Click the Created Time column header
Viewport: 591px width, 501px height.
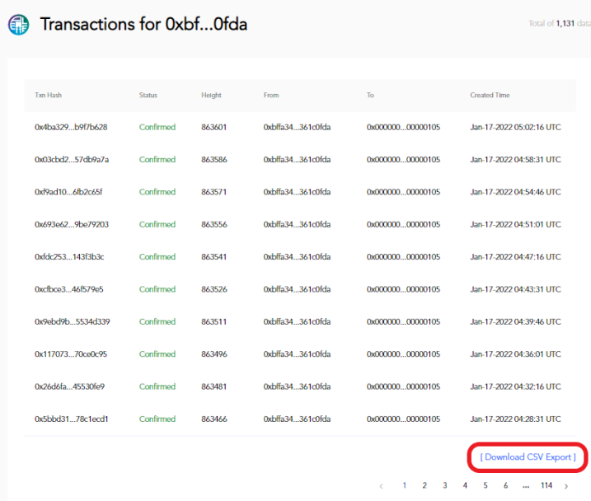pos(490,96)
